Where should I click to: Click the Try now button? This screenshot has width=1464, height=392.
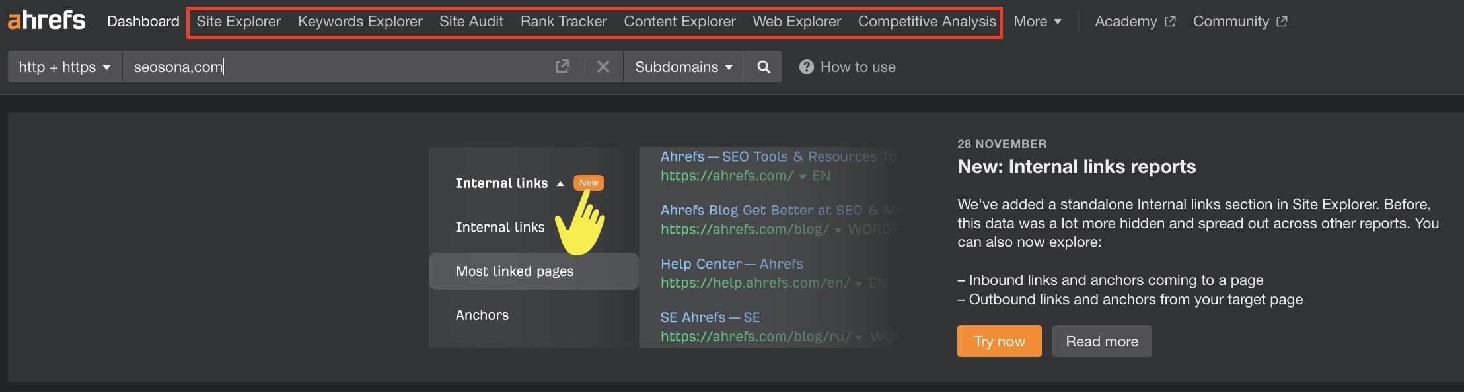[x=999, y=341]
